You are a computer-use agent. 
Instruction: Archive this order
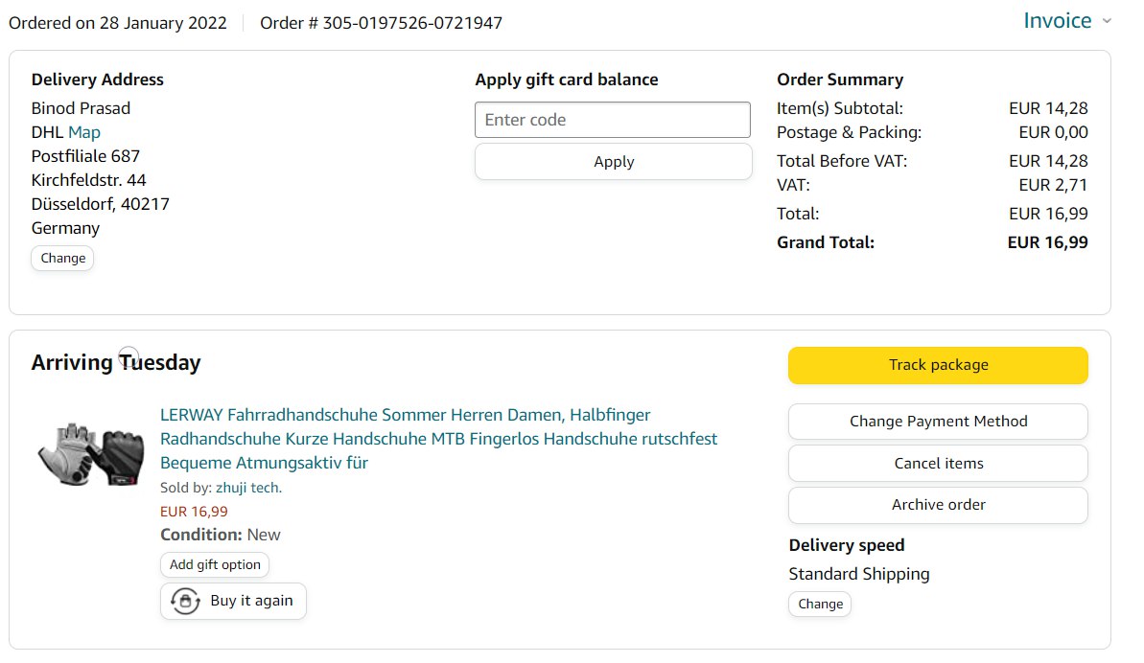coord(938,505)
